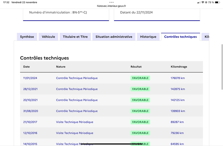Click FAVORABLE badge for 28/12/2021
Image resolution: width=223 pixels, height=146 pixels.
140,89
